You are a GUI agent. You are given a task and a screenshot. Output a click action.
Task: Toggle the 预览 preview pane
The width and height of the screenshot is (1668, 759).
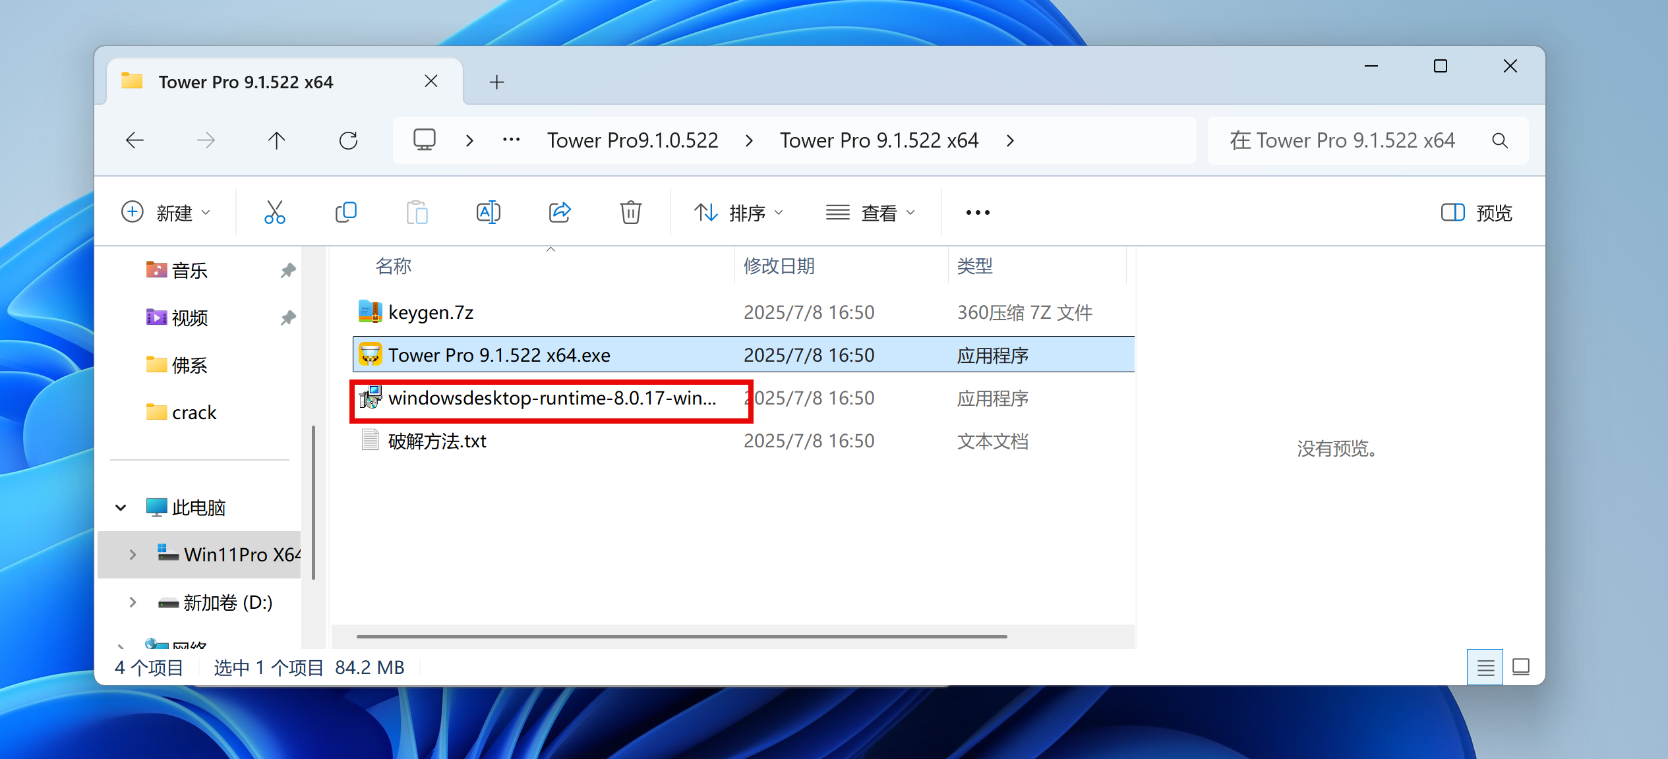[1477, 212]
